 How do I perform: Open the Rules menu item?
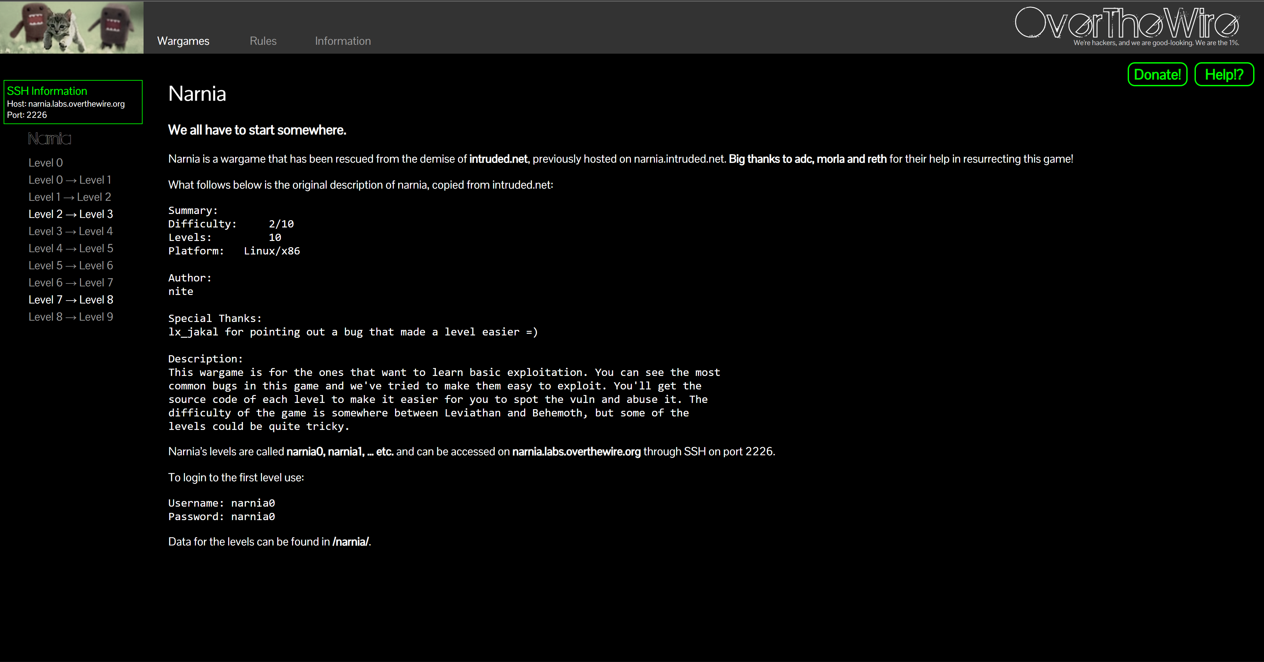click(263, 41)
